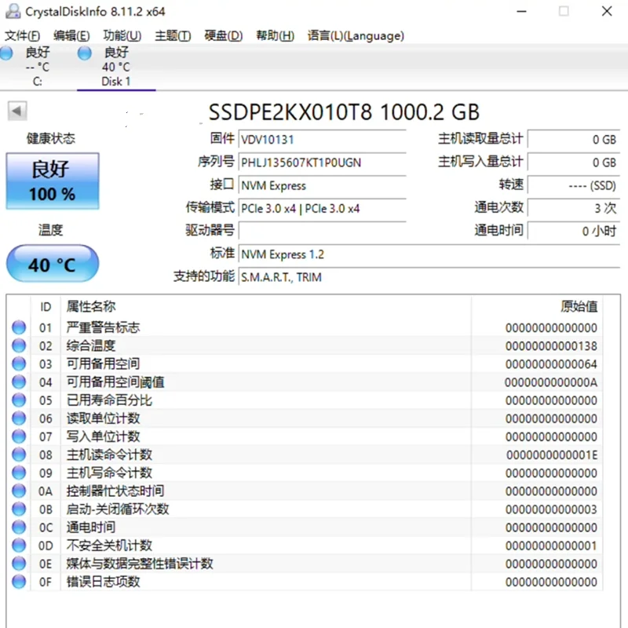Screen dimensions: 628x628
Task: Click the CrystalDiskInfo title bar app icon
Action: coord(13,11)
